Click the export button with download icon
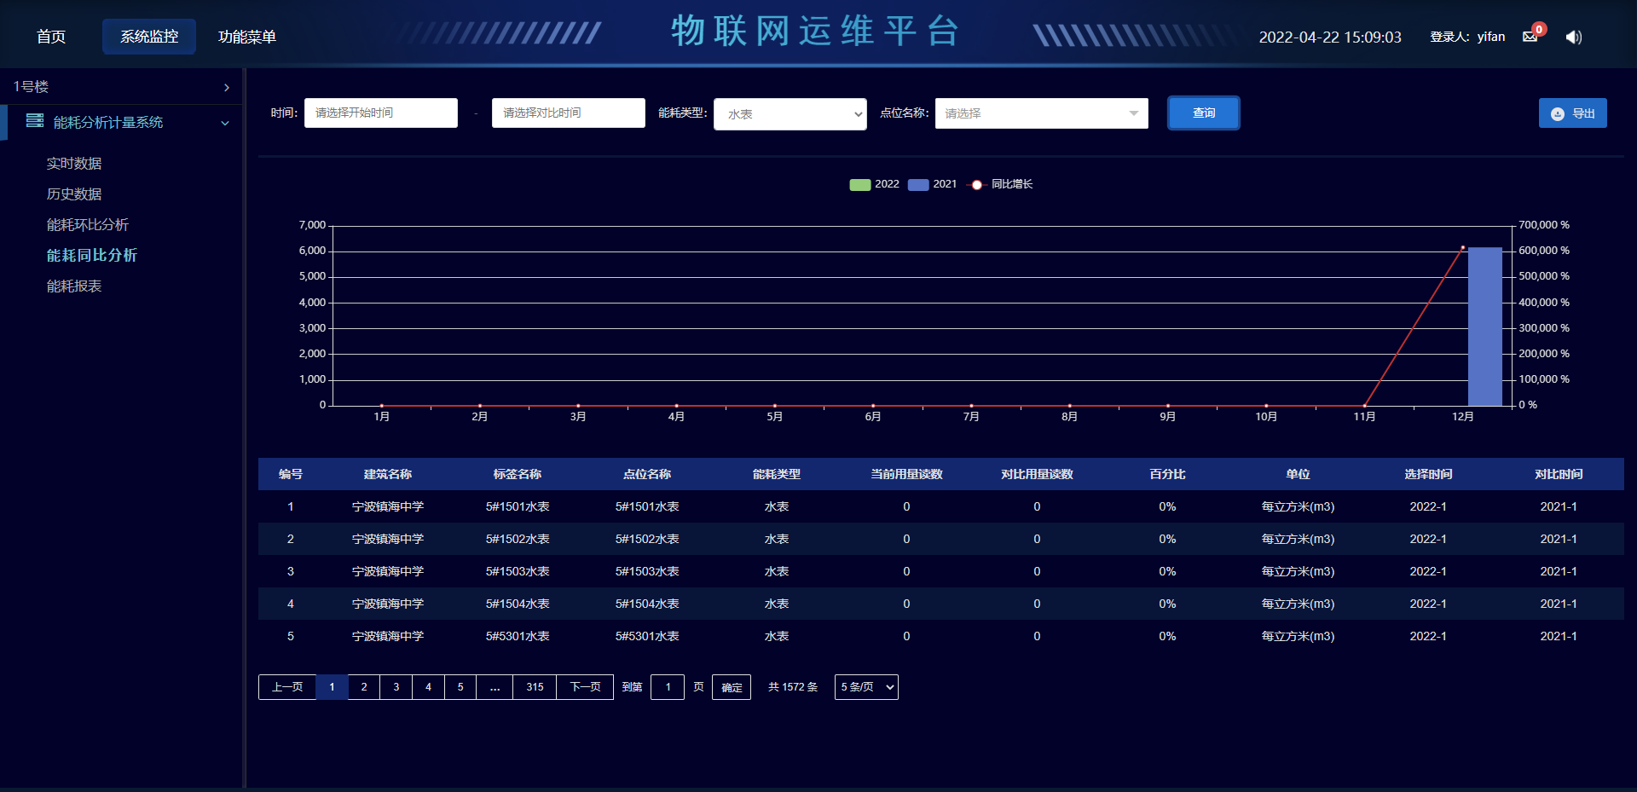Screen dimensions: 1637x792 [1572, 113]
